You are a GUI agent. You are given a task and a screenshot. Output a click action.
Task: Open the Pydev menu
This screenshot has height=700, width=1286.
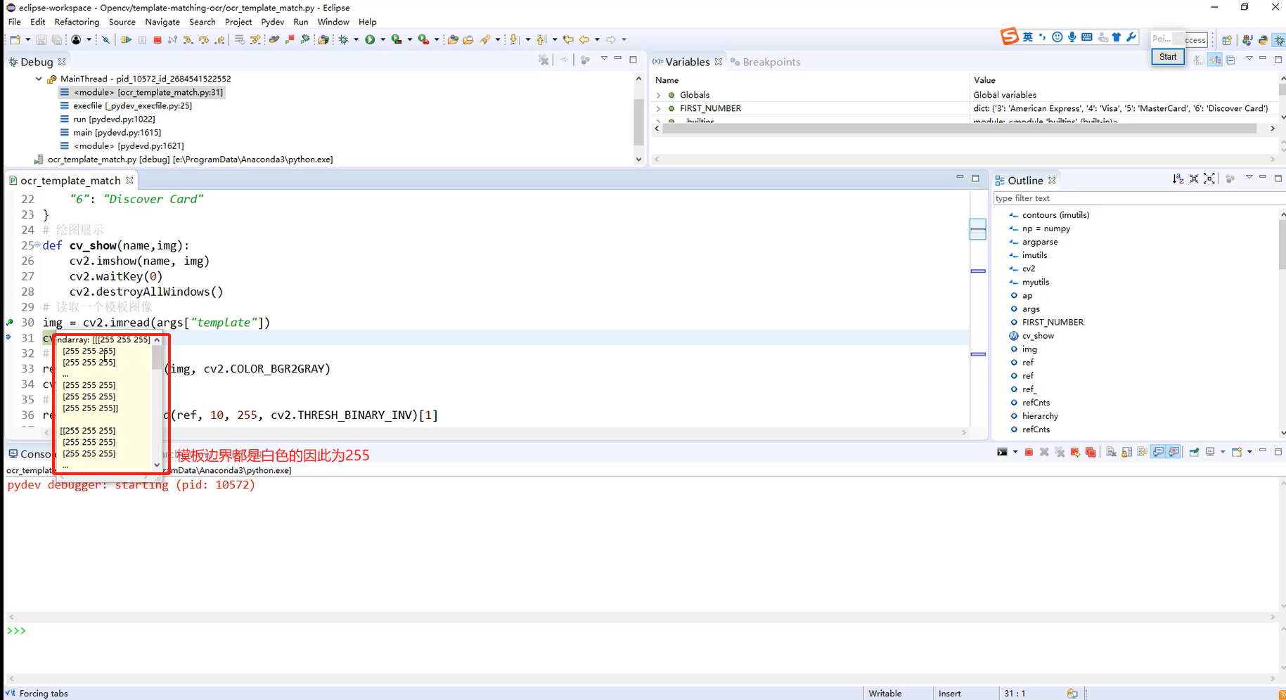272,22
